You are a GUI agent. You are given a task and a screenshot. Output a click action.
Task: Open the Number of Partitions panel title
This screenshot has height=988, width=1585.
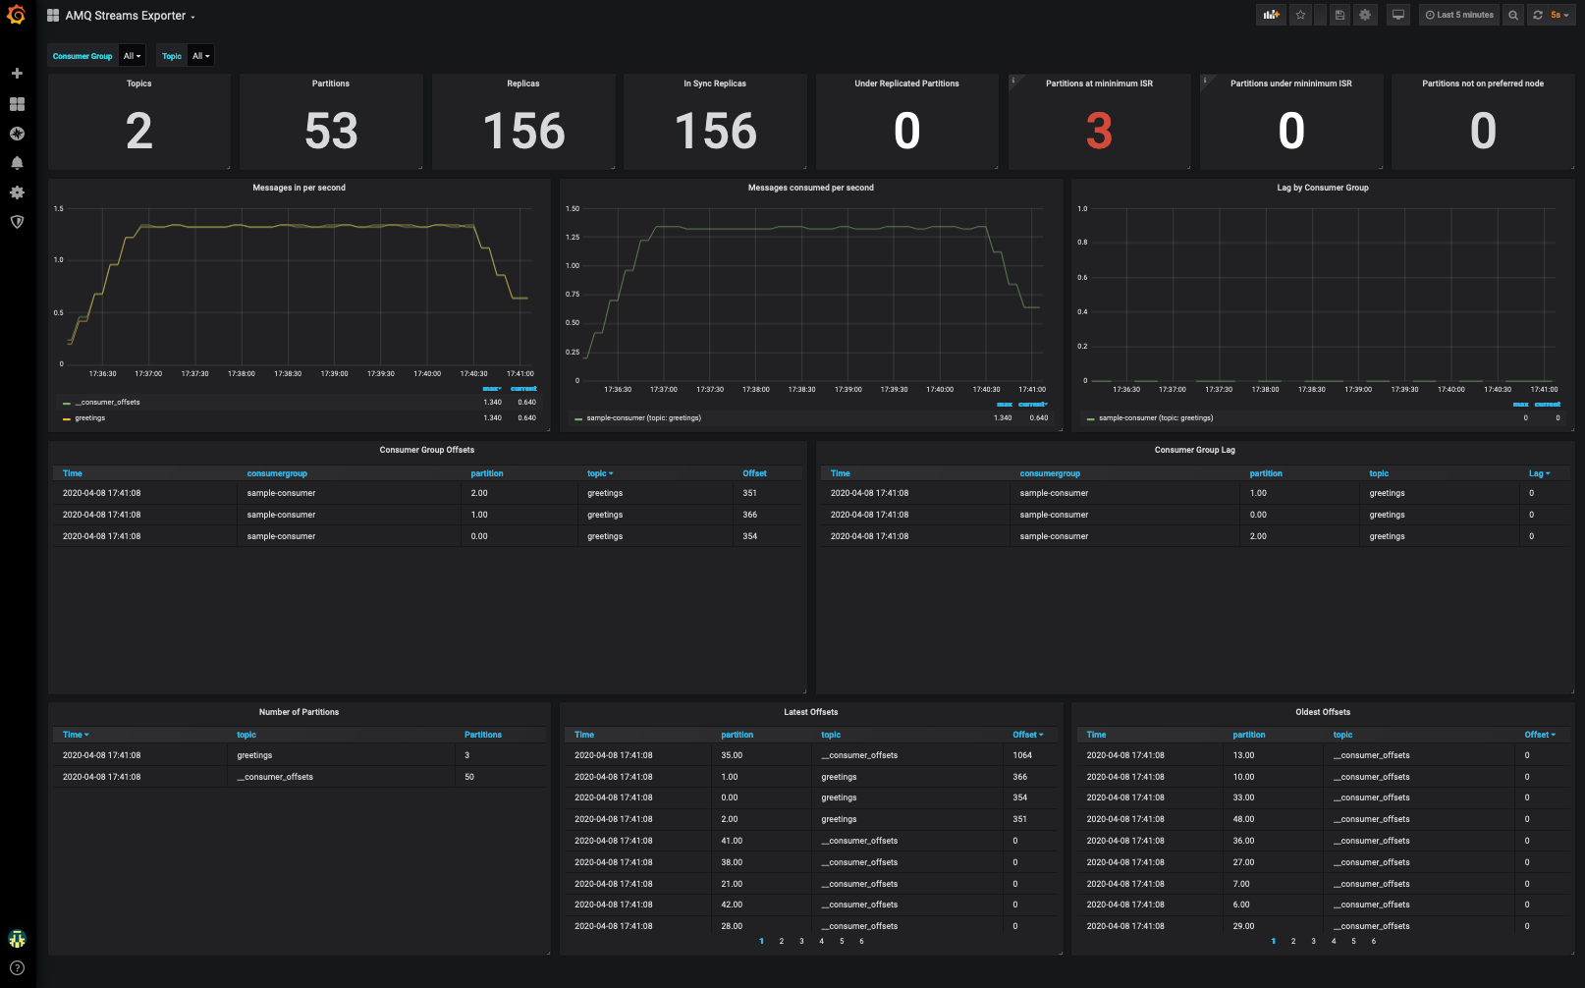(x=299, y=712)
